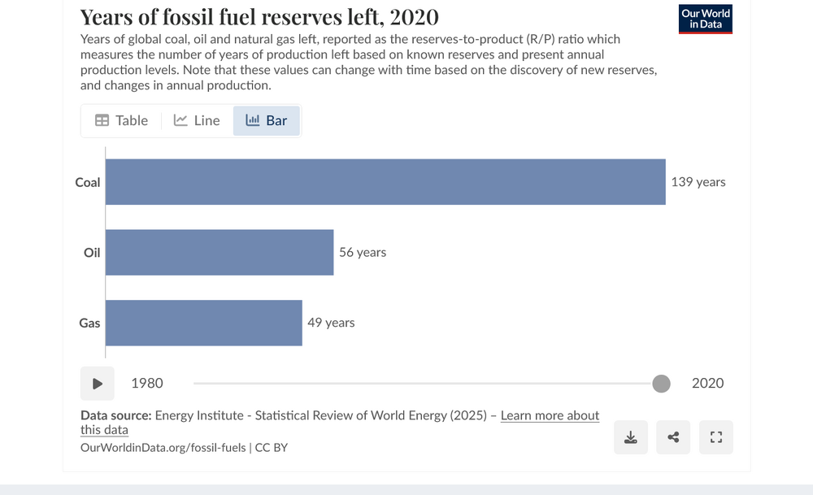Switch to the Line chart tab

(x=197, y=120)
